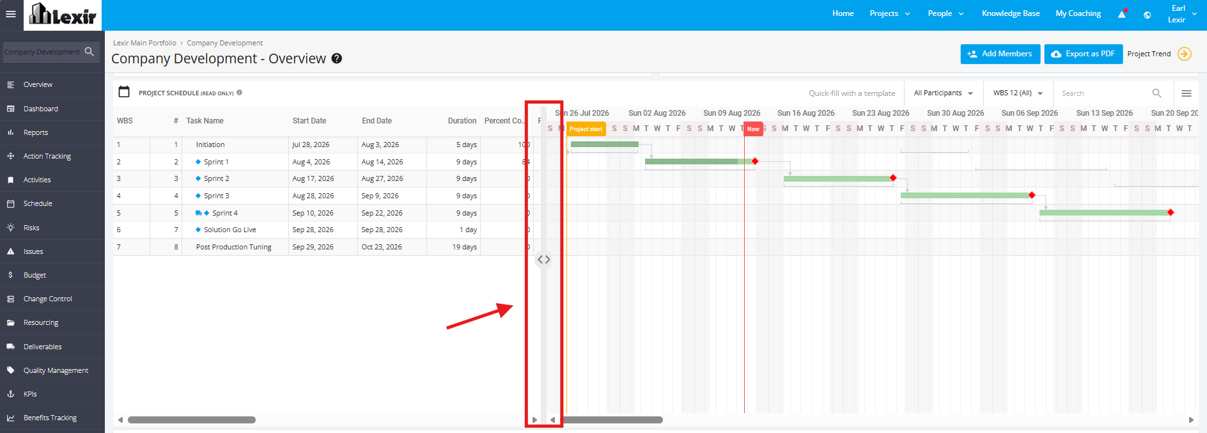Click the Add Members button
Image resolution: width=1207 pixels, height=433 pixels.
pos(1001,54)
